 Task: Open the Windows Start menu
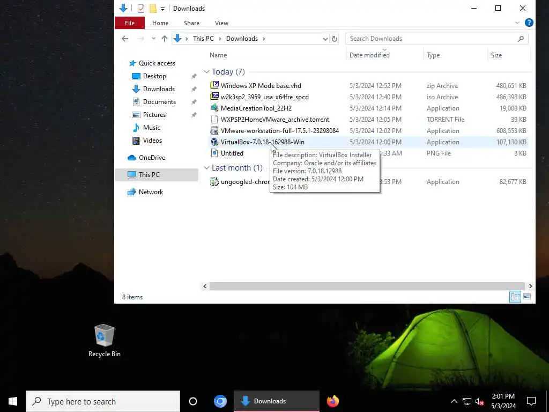[x=13, y=401]
